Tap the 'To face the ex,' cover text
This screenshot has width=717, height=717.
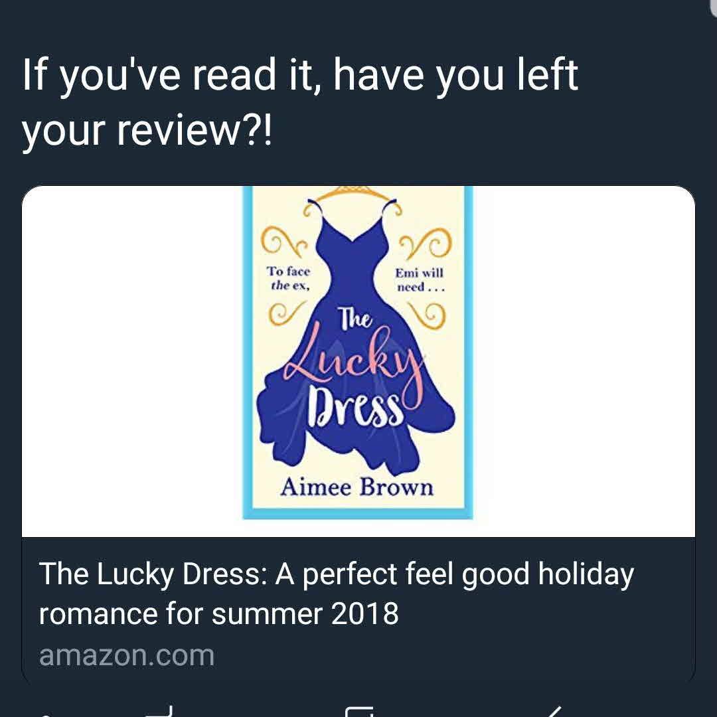coord(289,278)
